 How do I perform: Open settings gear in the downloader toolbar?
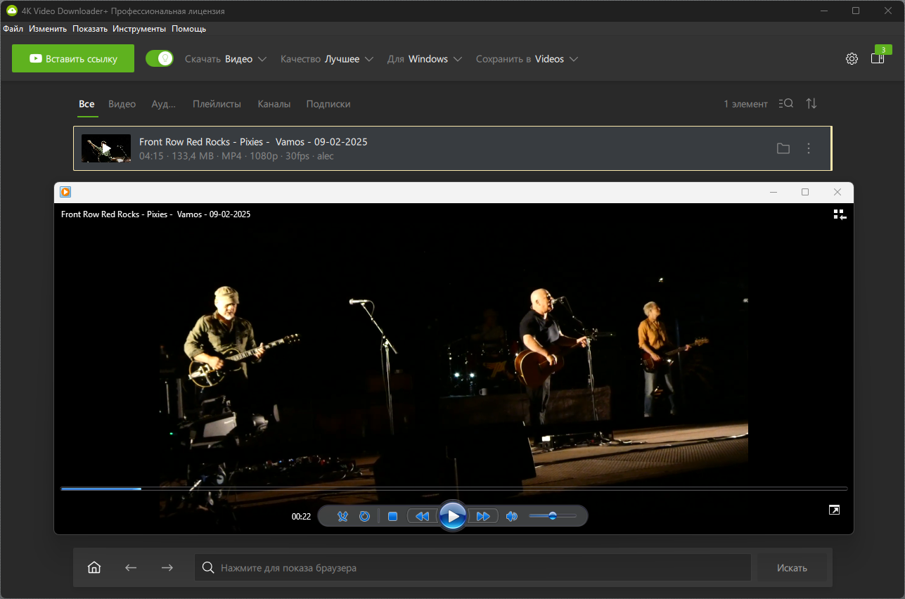pos(852,58)
